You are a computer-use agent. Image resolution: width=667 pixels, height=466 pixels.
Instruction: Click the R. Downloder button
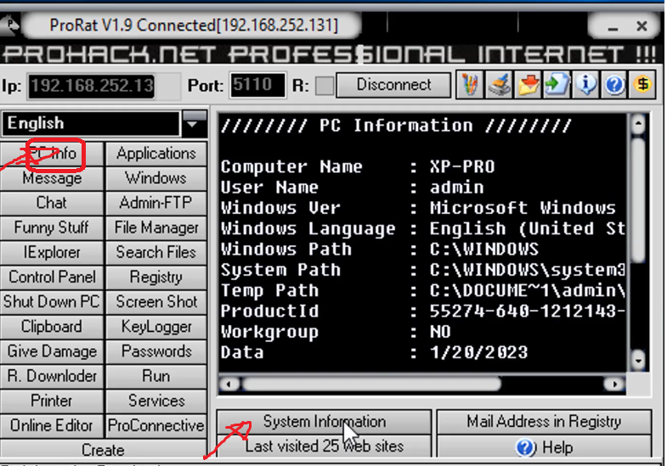52,376
